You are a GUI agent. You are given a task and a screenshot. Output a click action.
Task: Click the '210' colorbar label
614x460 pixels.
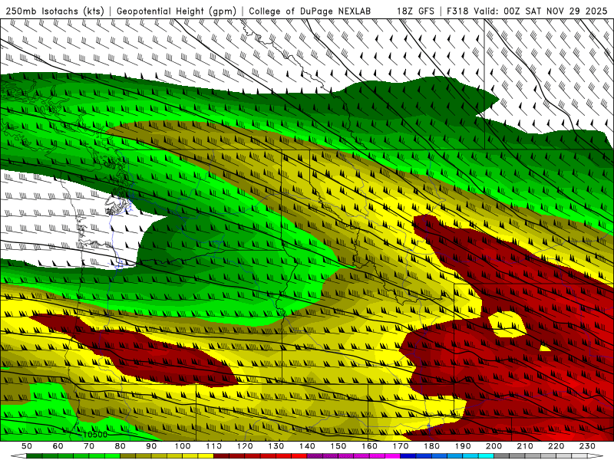525,446
